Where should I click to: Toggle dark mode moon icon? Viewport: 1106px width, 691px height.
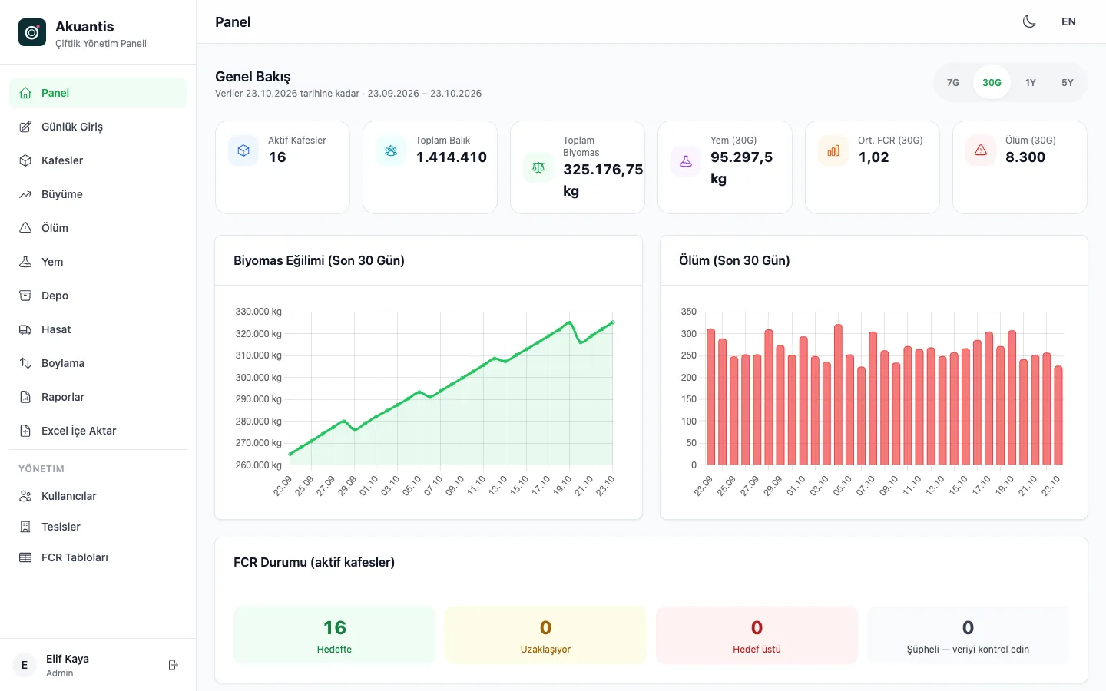point(1029,21)
